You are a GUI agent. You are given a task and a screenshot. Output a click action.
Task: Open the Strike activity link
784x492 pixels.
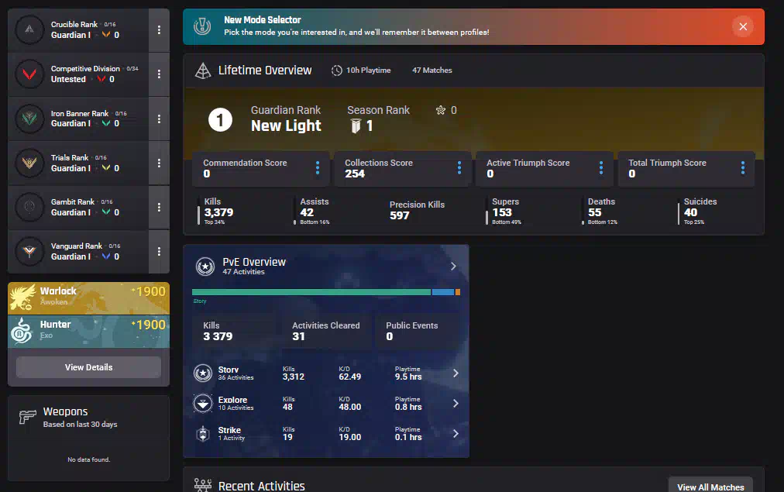231,433
